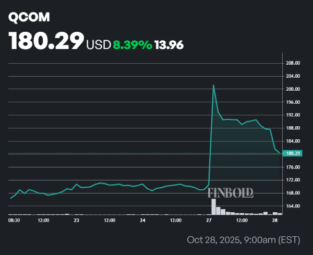Click the price line peak near 201
Viewport: 313px width, 255px height.
(x=213, y=85)
